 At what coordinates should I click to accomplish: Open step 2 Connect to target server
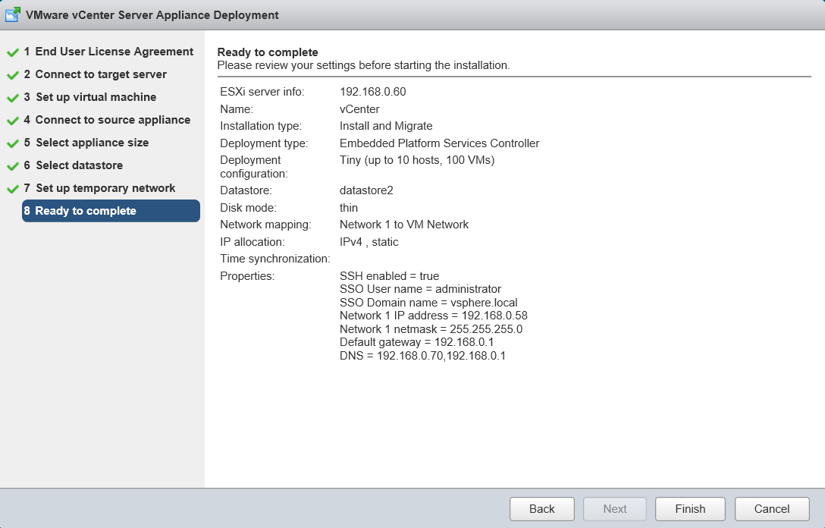click(x=101, y=74)
